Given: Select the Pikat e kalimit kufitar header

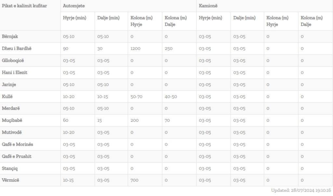Looking at the screenshot, I should [x=24, y=6].
